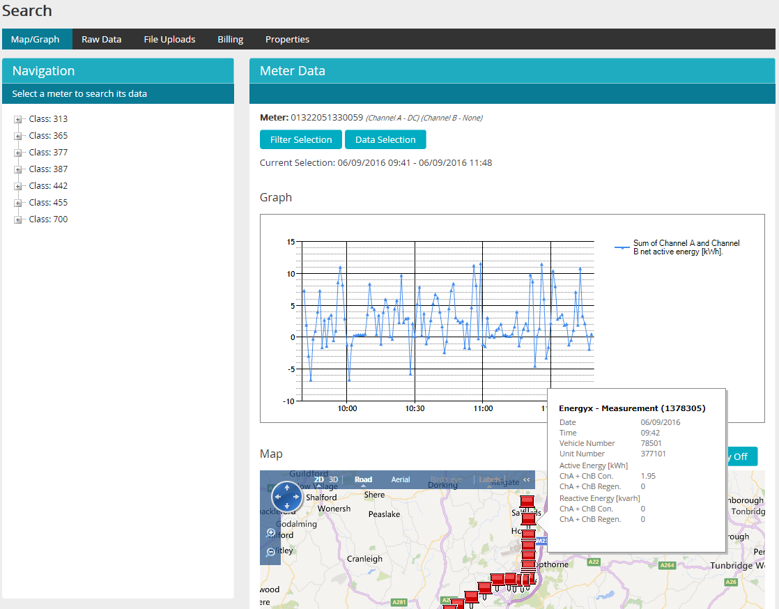The height and width of the screenshot is (609, 779).
Task: Open the File Uploads tab
Action: tap(169, 39)
